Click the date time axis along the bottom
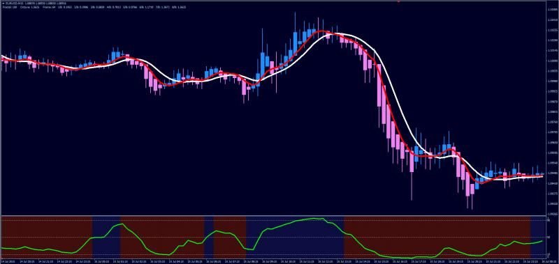 pos(273,261)
